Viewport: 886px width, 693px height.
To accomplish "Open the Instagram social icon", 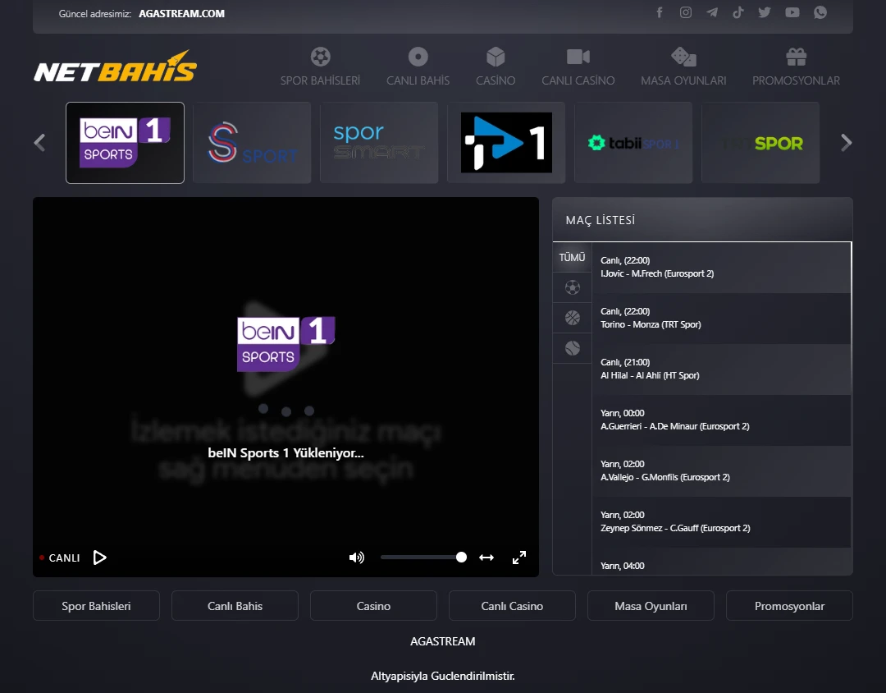I will tap(685, 12).
